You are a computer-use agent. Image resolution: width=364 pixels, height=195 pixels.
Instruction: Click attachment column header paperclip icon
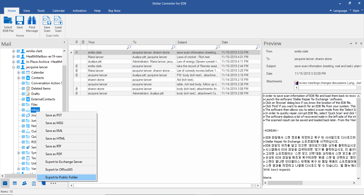tap(77, 42)
